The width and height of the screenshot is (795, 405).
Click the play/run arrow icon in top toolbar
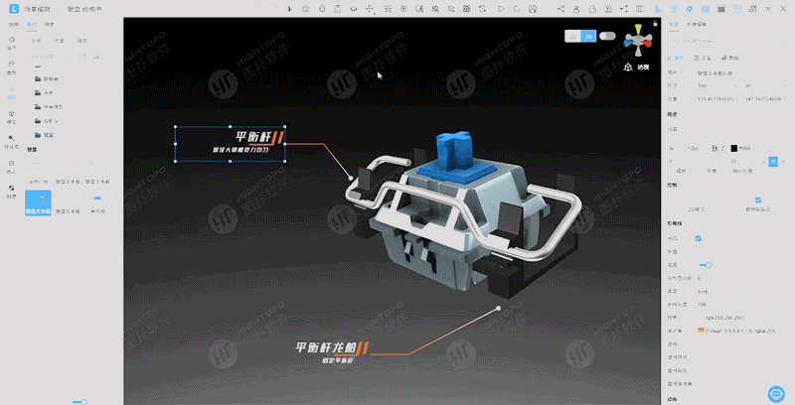click(x=289, y=9)
